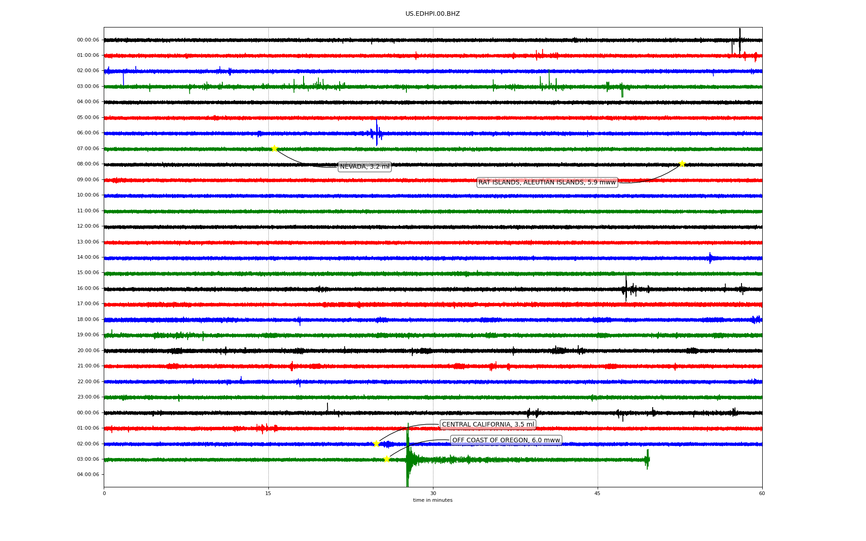Select the OFF COAST OF OREGON, 6.0 mww label
This screenshot has width=866, height=541.
click(506, 440)
